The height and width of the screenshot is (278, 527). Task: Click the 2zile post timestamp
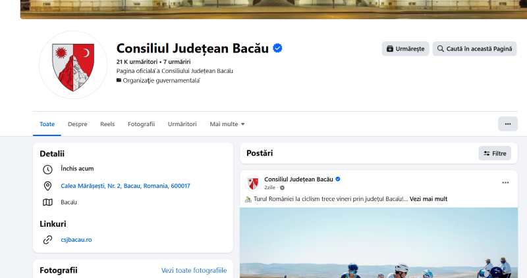coord(269,187)
